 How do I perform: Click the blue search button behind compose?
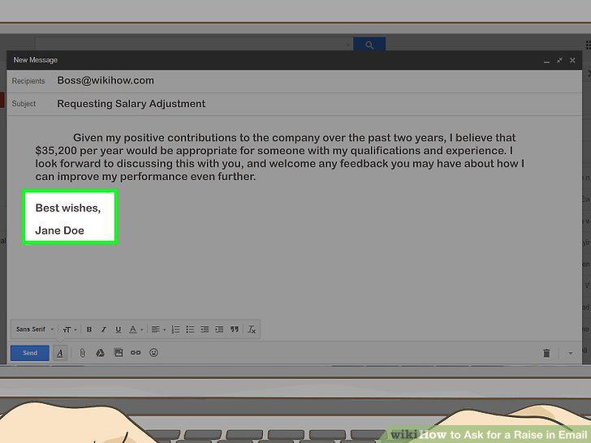(369, 45)
